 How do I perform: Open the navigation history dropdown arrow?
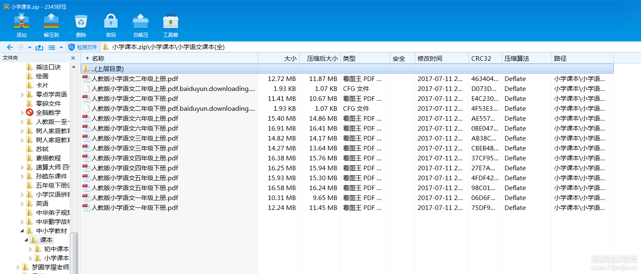[x=29, y=48]
